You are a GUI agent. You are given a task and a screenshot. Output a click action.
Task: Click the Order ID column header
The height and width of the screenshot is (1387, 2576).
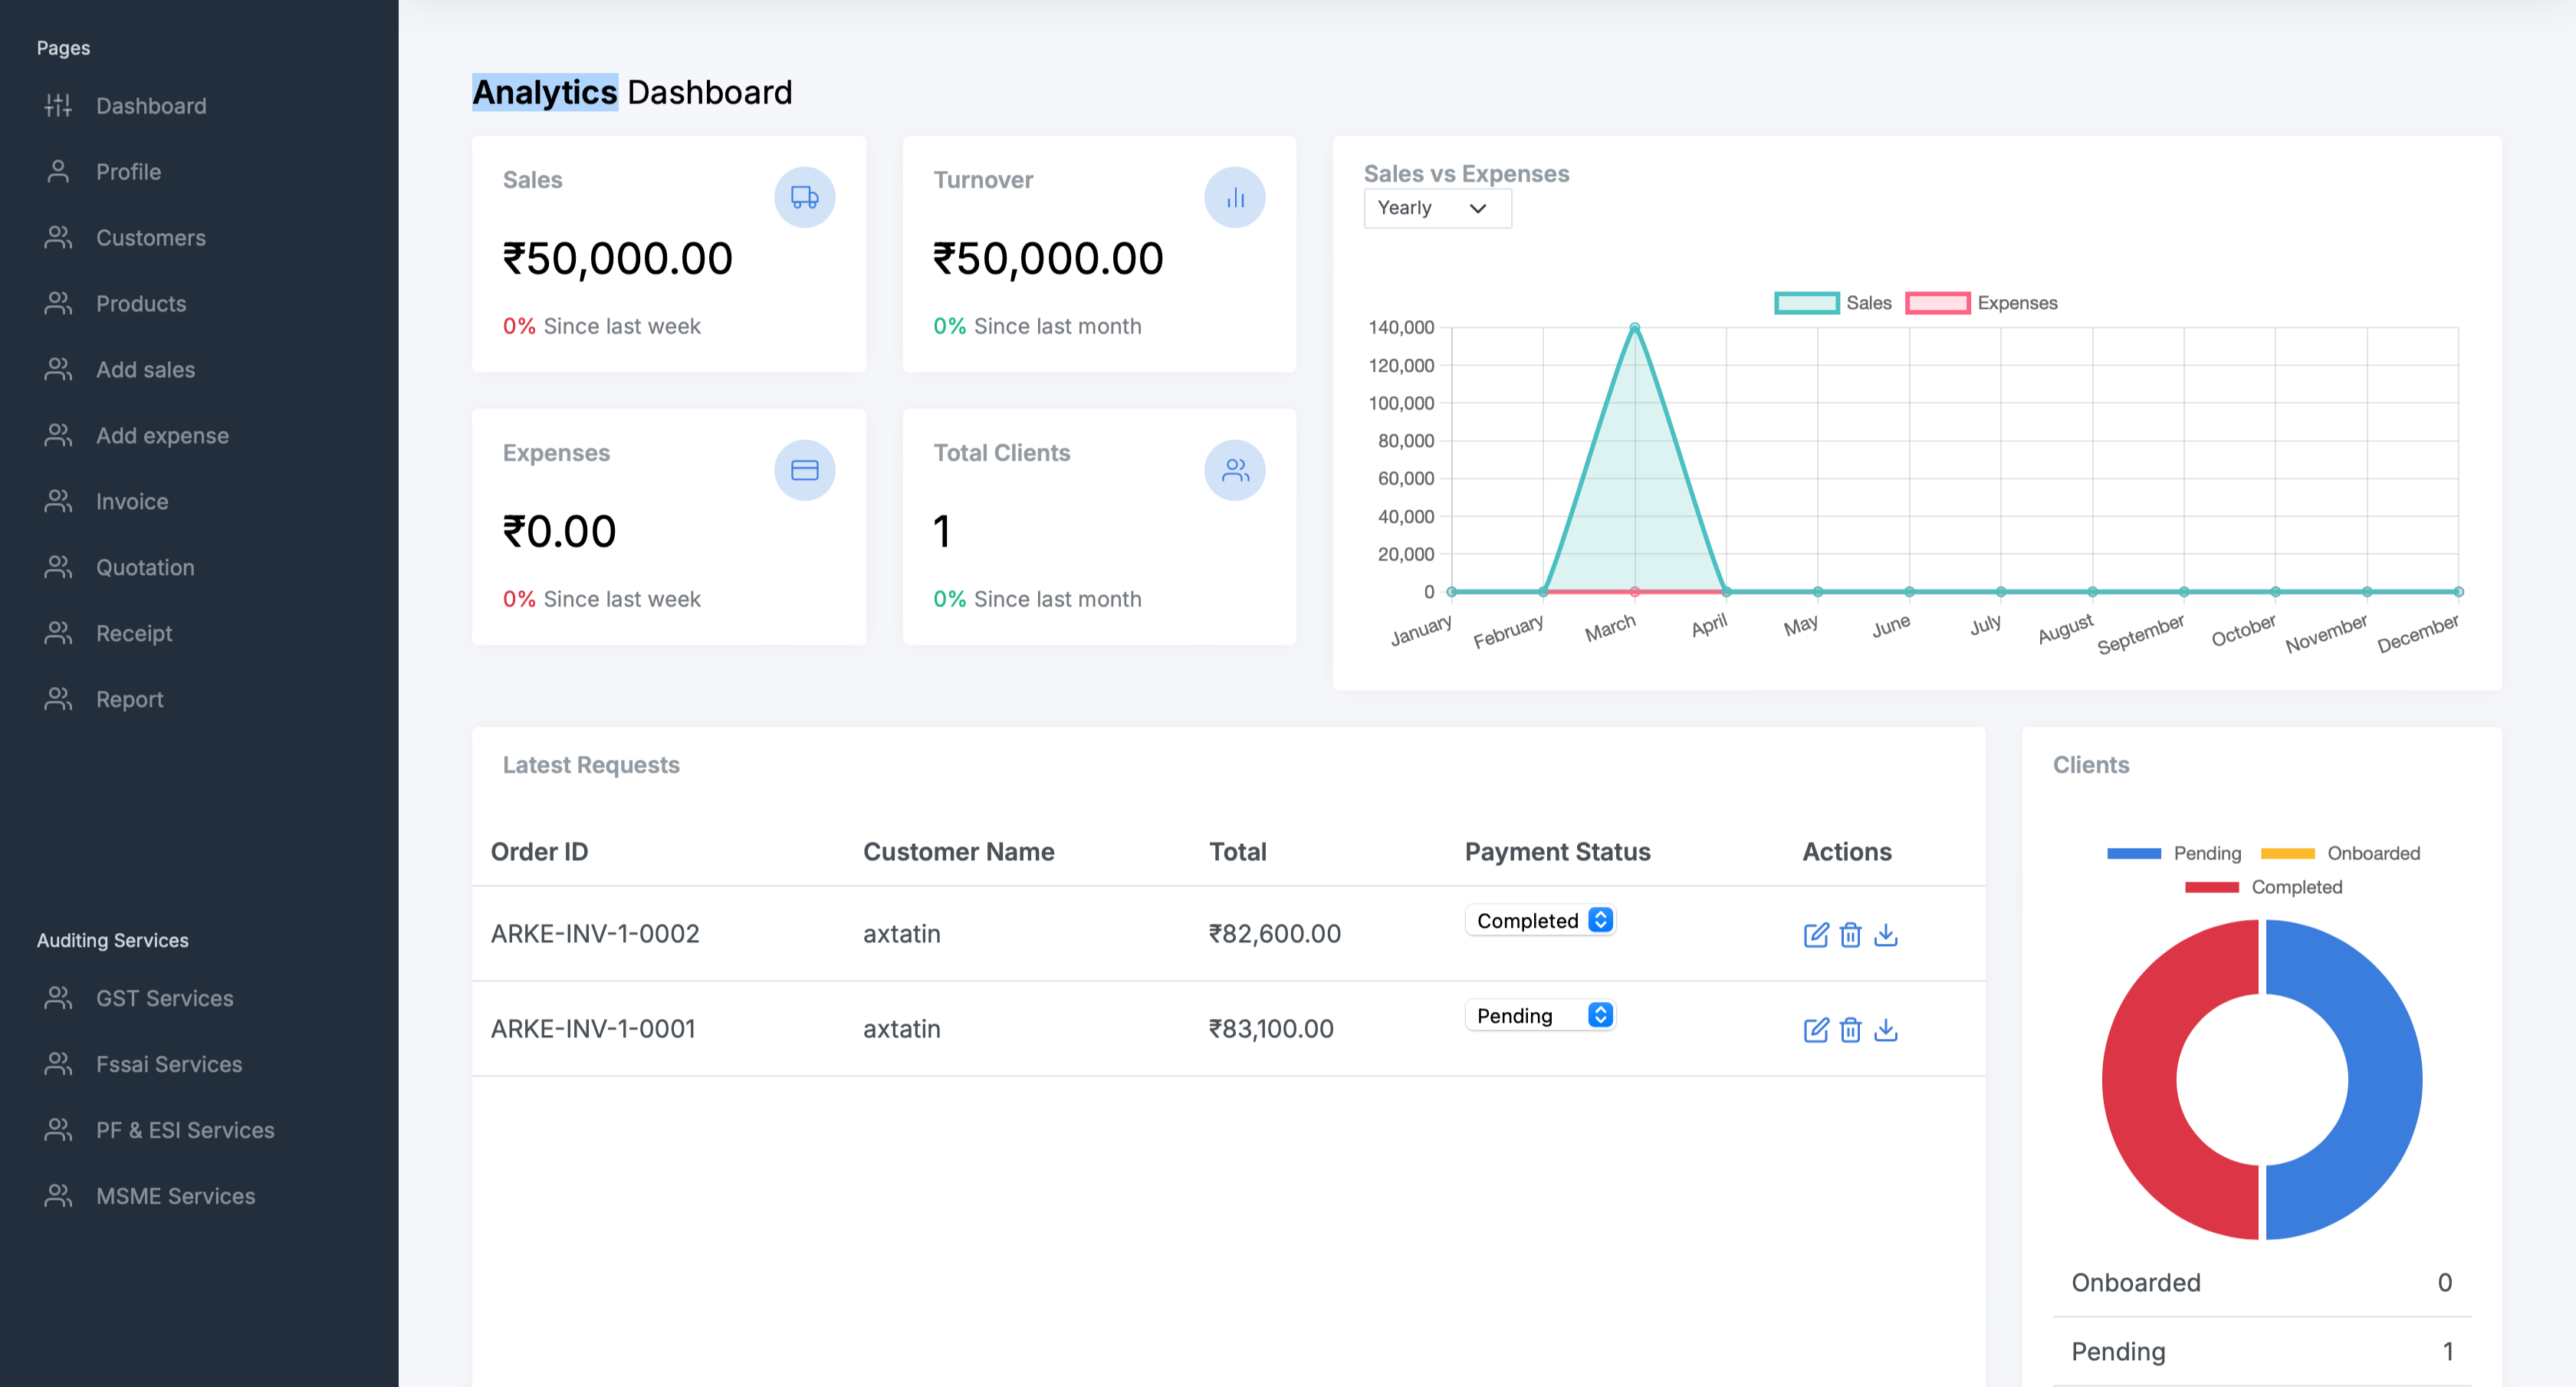pos(539,851)
